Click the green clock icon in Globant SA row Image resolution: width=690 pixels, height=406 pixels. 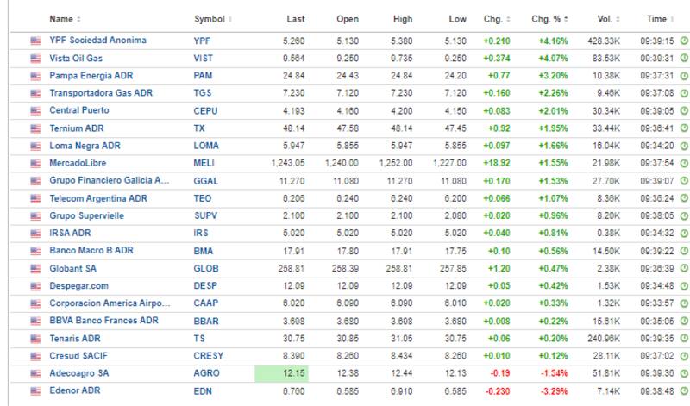[683, 268]
